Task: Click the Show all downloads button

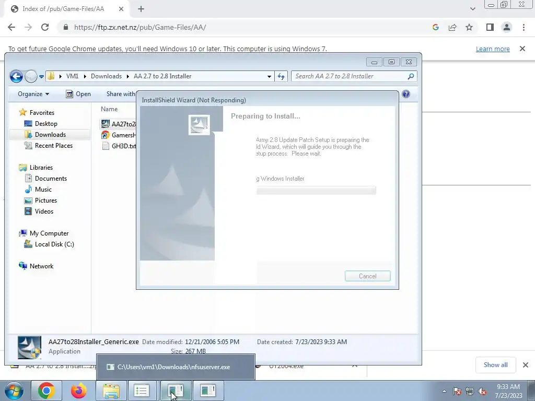Action: pos(495,365)
